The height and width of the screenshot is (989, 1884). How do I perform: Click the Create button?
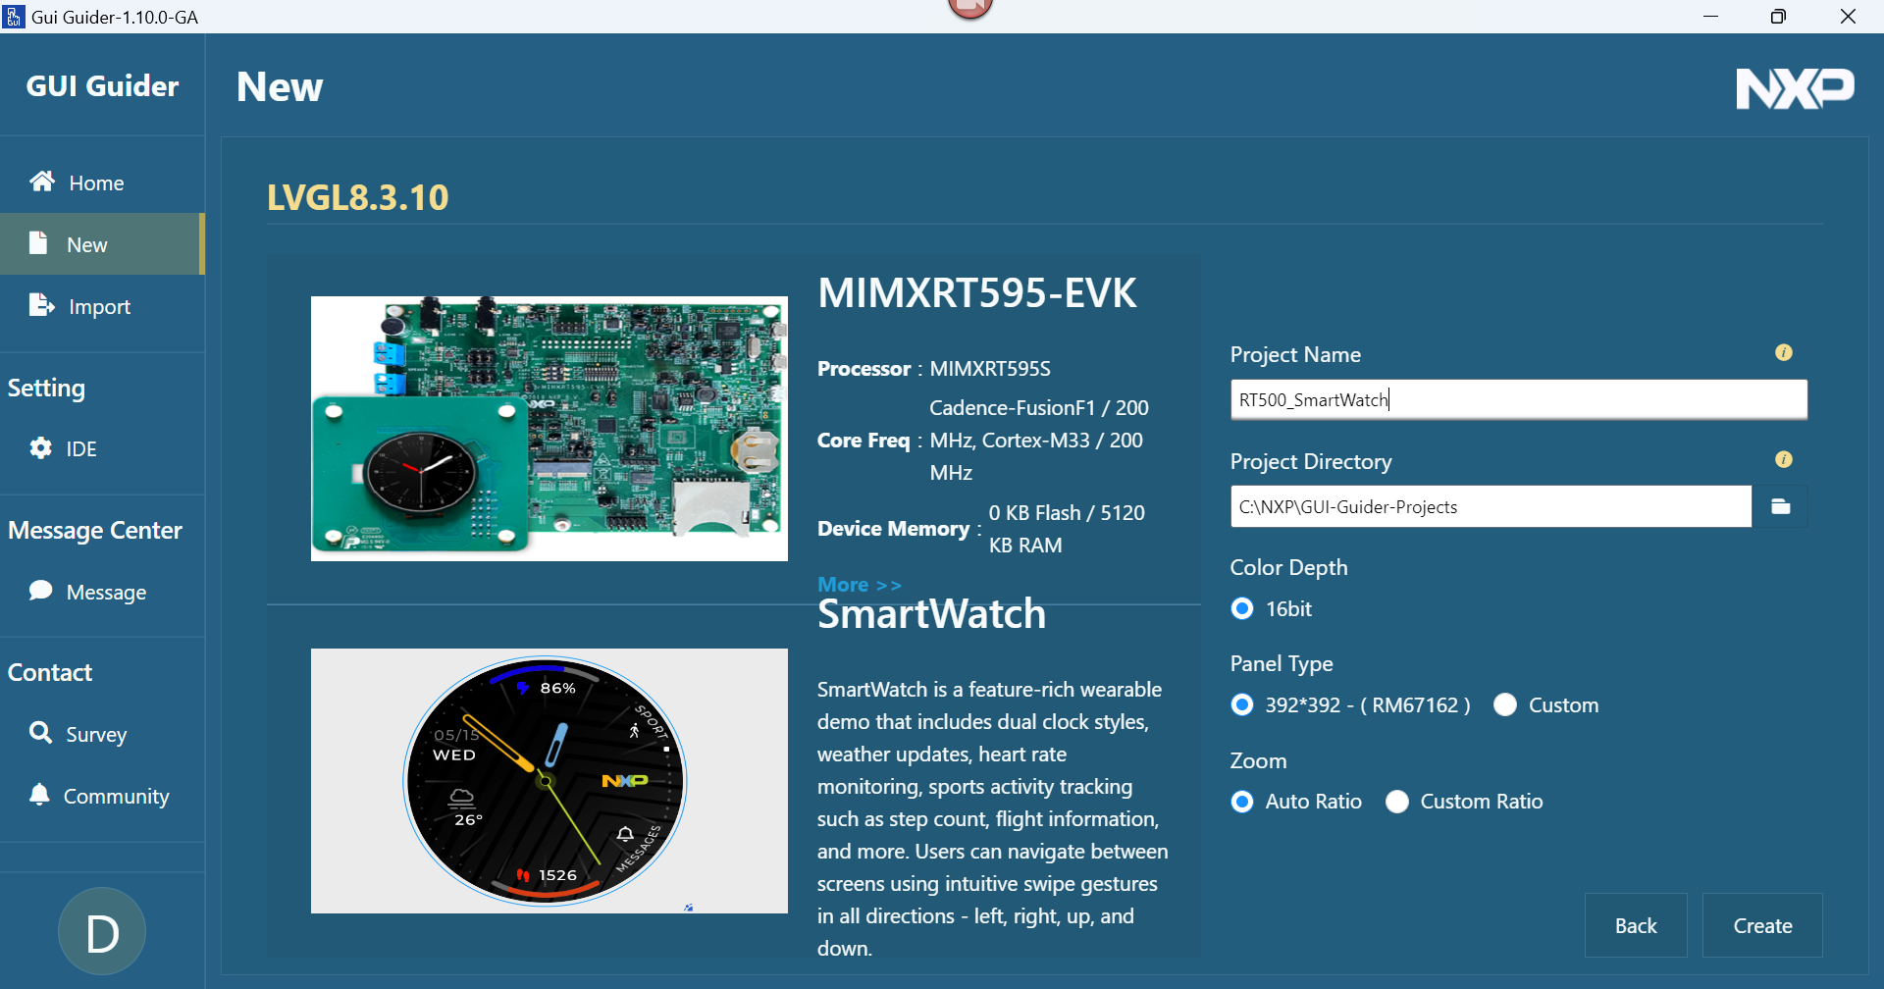[x=1762, y=925]
